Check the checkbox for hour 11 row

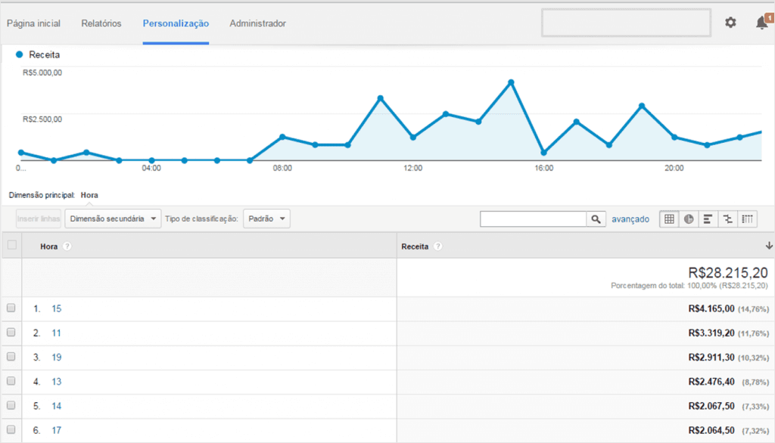(11, 333)
